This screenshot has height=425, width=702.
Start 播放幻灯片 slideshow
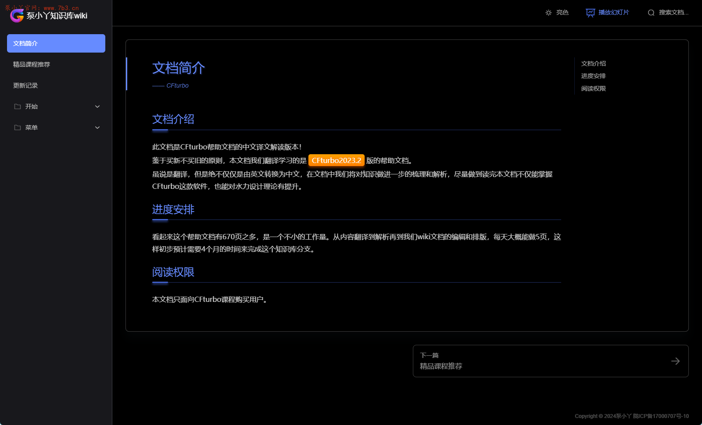click(x=608, y=13)
